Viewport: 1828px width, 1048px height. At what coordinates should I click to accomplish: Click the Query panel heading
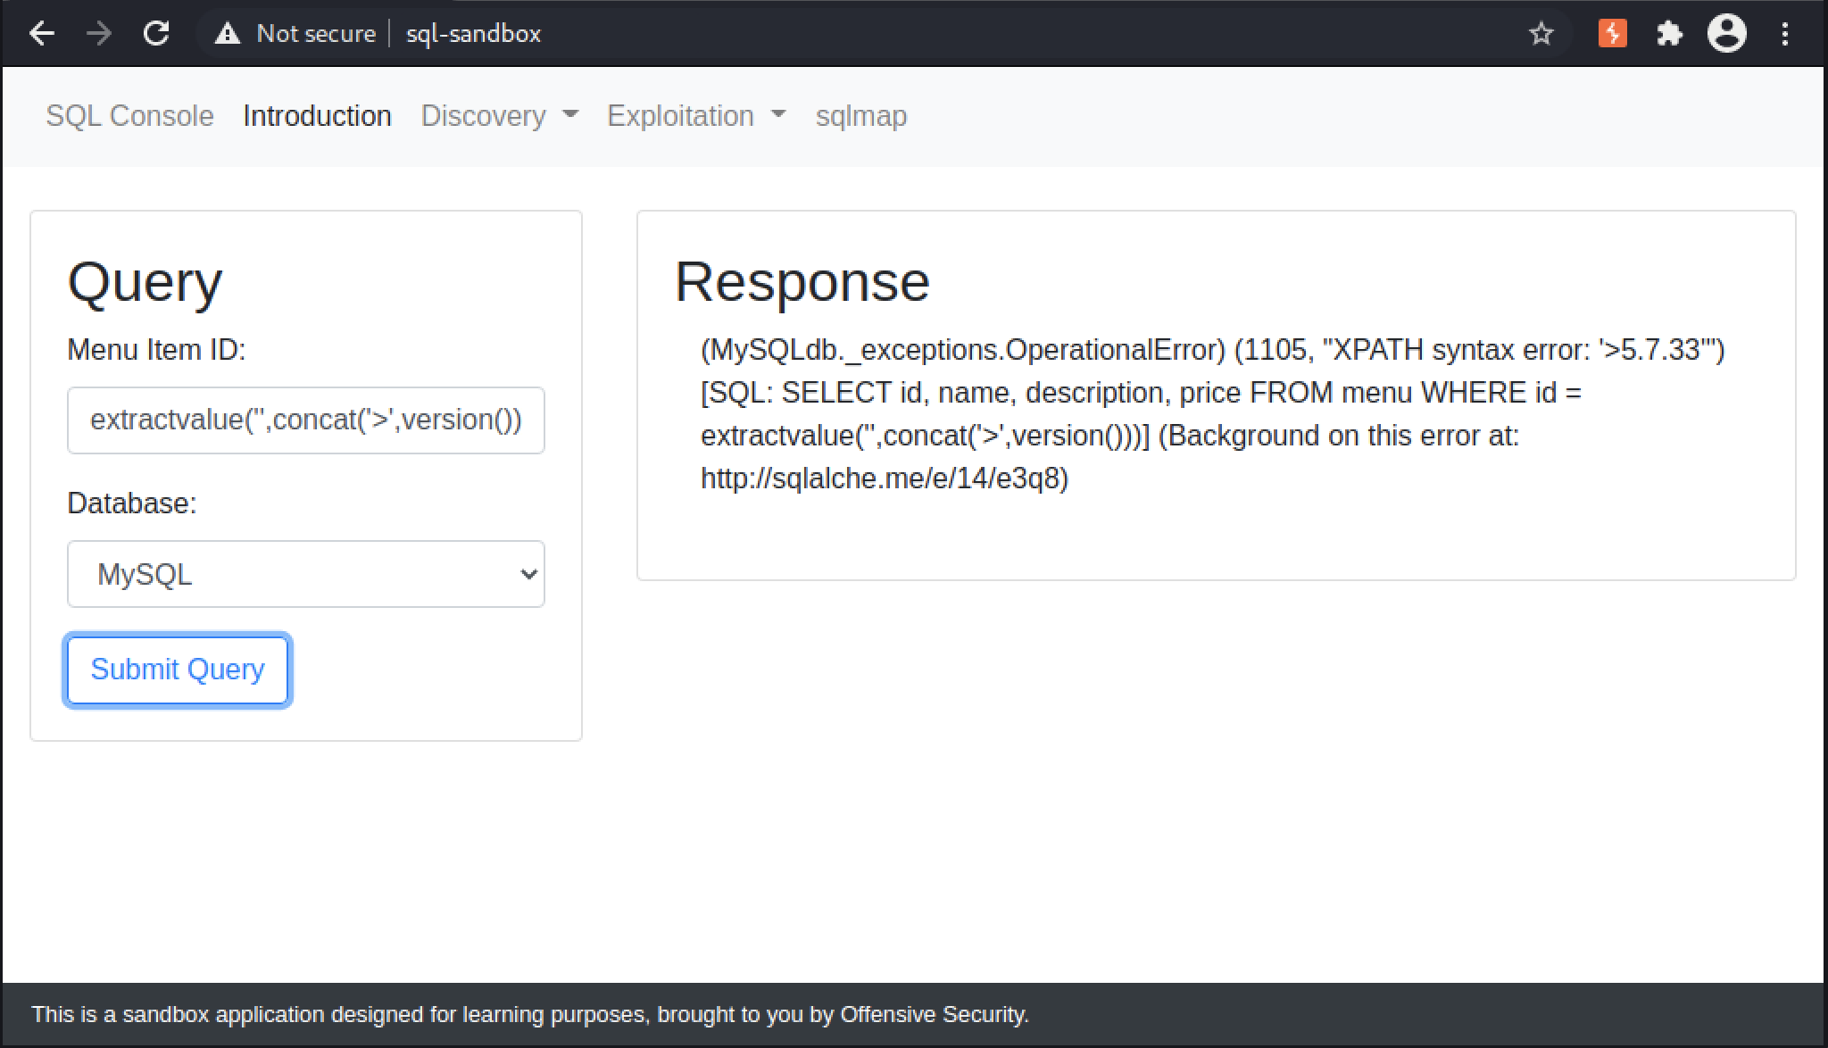[145, 283]
